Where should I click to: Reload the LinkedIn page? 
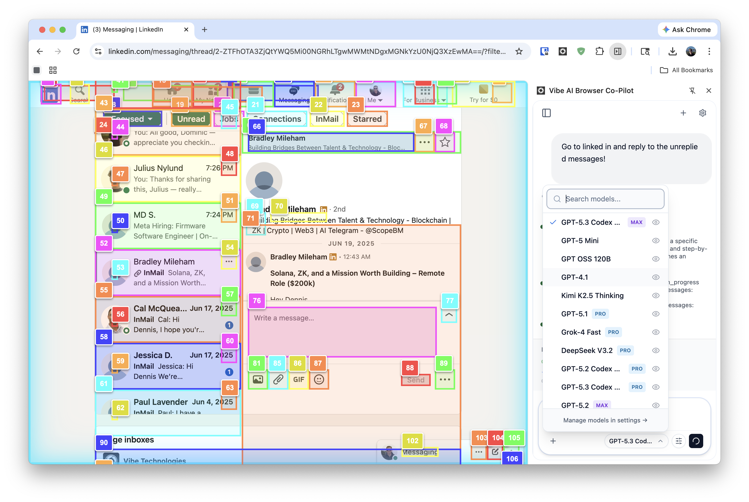(x=76, y=51)
